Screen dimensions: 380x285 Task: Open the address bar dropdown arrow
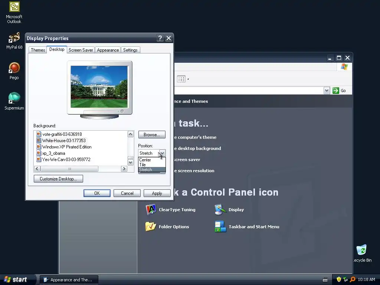(327, 91)
